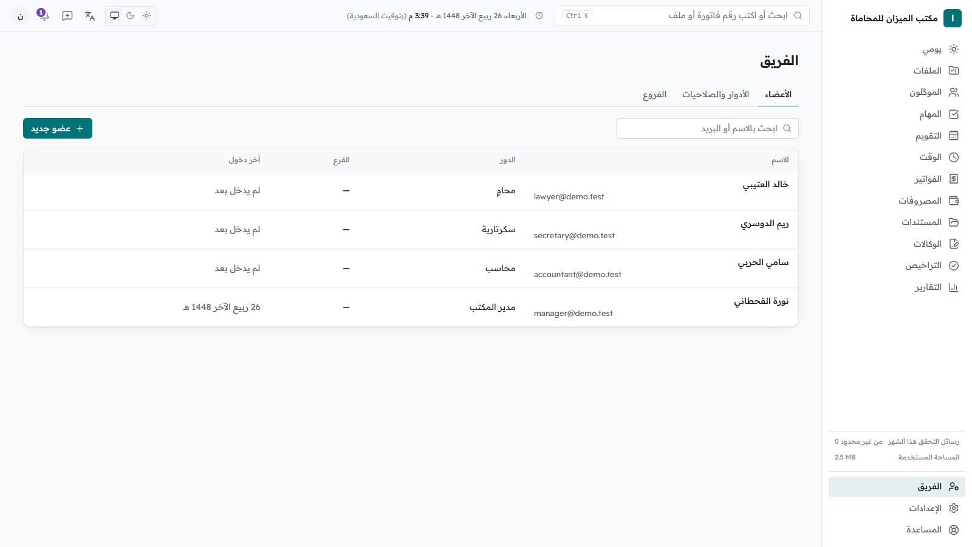Open user avatar menu ن
The width and height of the screenshot is (972, 547).
click(x=21, y=16)
